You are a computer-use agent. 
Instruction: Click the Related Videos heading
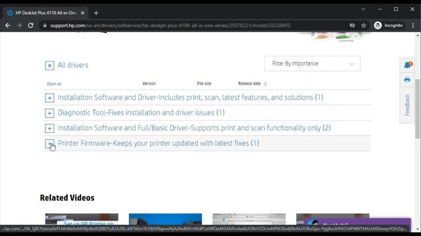tap(67, 198)
